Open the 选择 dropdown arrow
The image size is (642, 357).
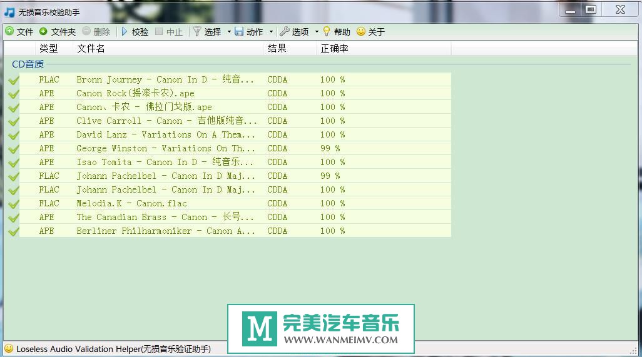click(x=229, y=32)
